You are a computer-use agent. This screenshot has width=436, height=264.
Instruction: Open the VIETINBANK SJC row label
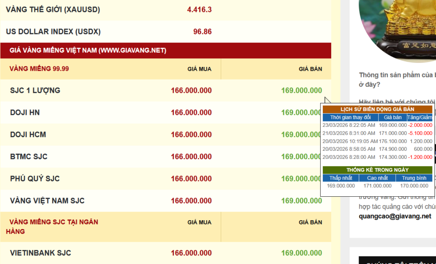click(x=40, y=253)
